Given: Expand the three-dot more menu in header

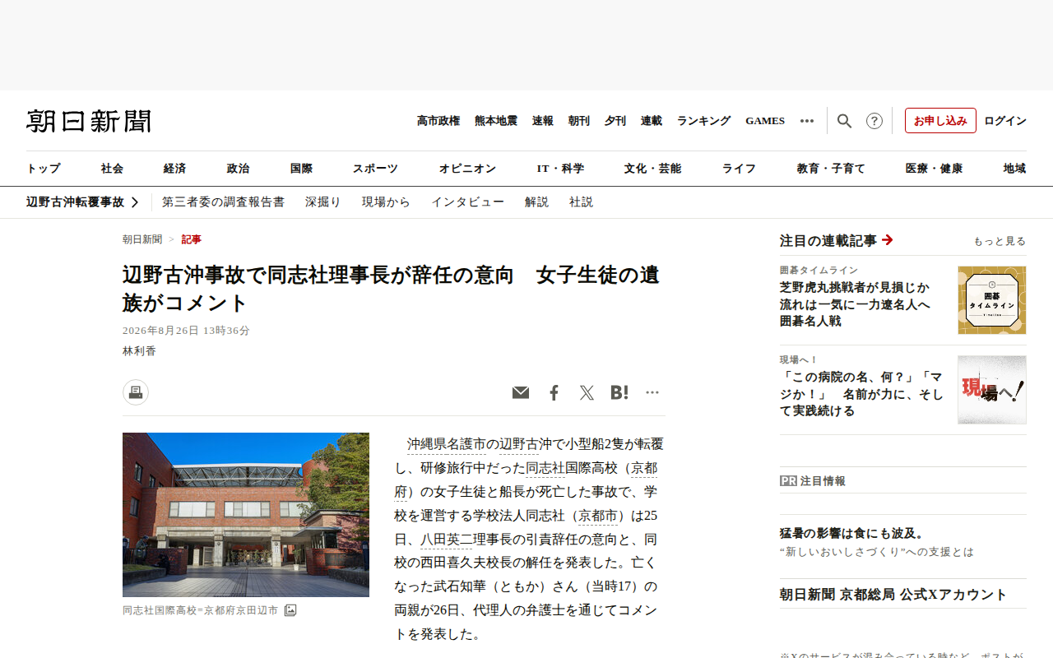Looking at the screenshot, I should click(x=807, y=121).
